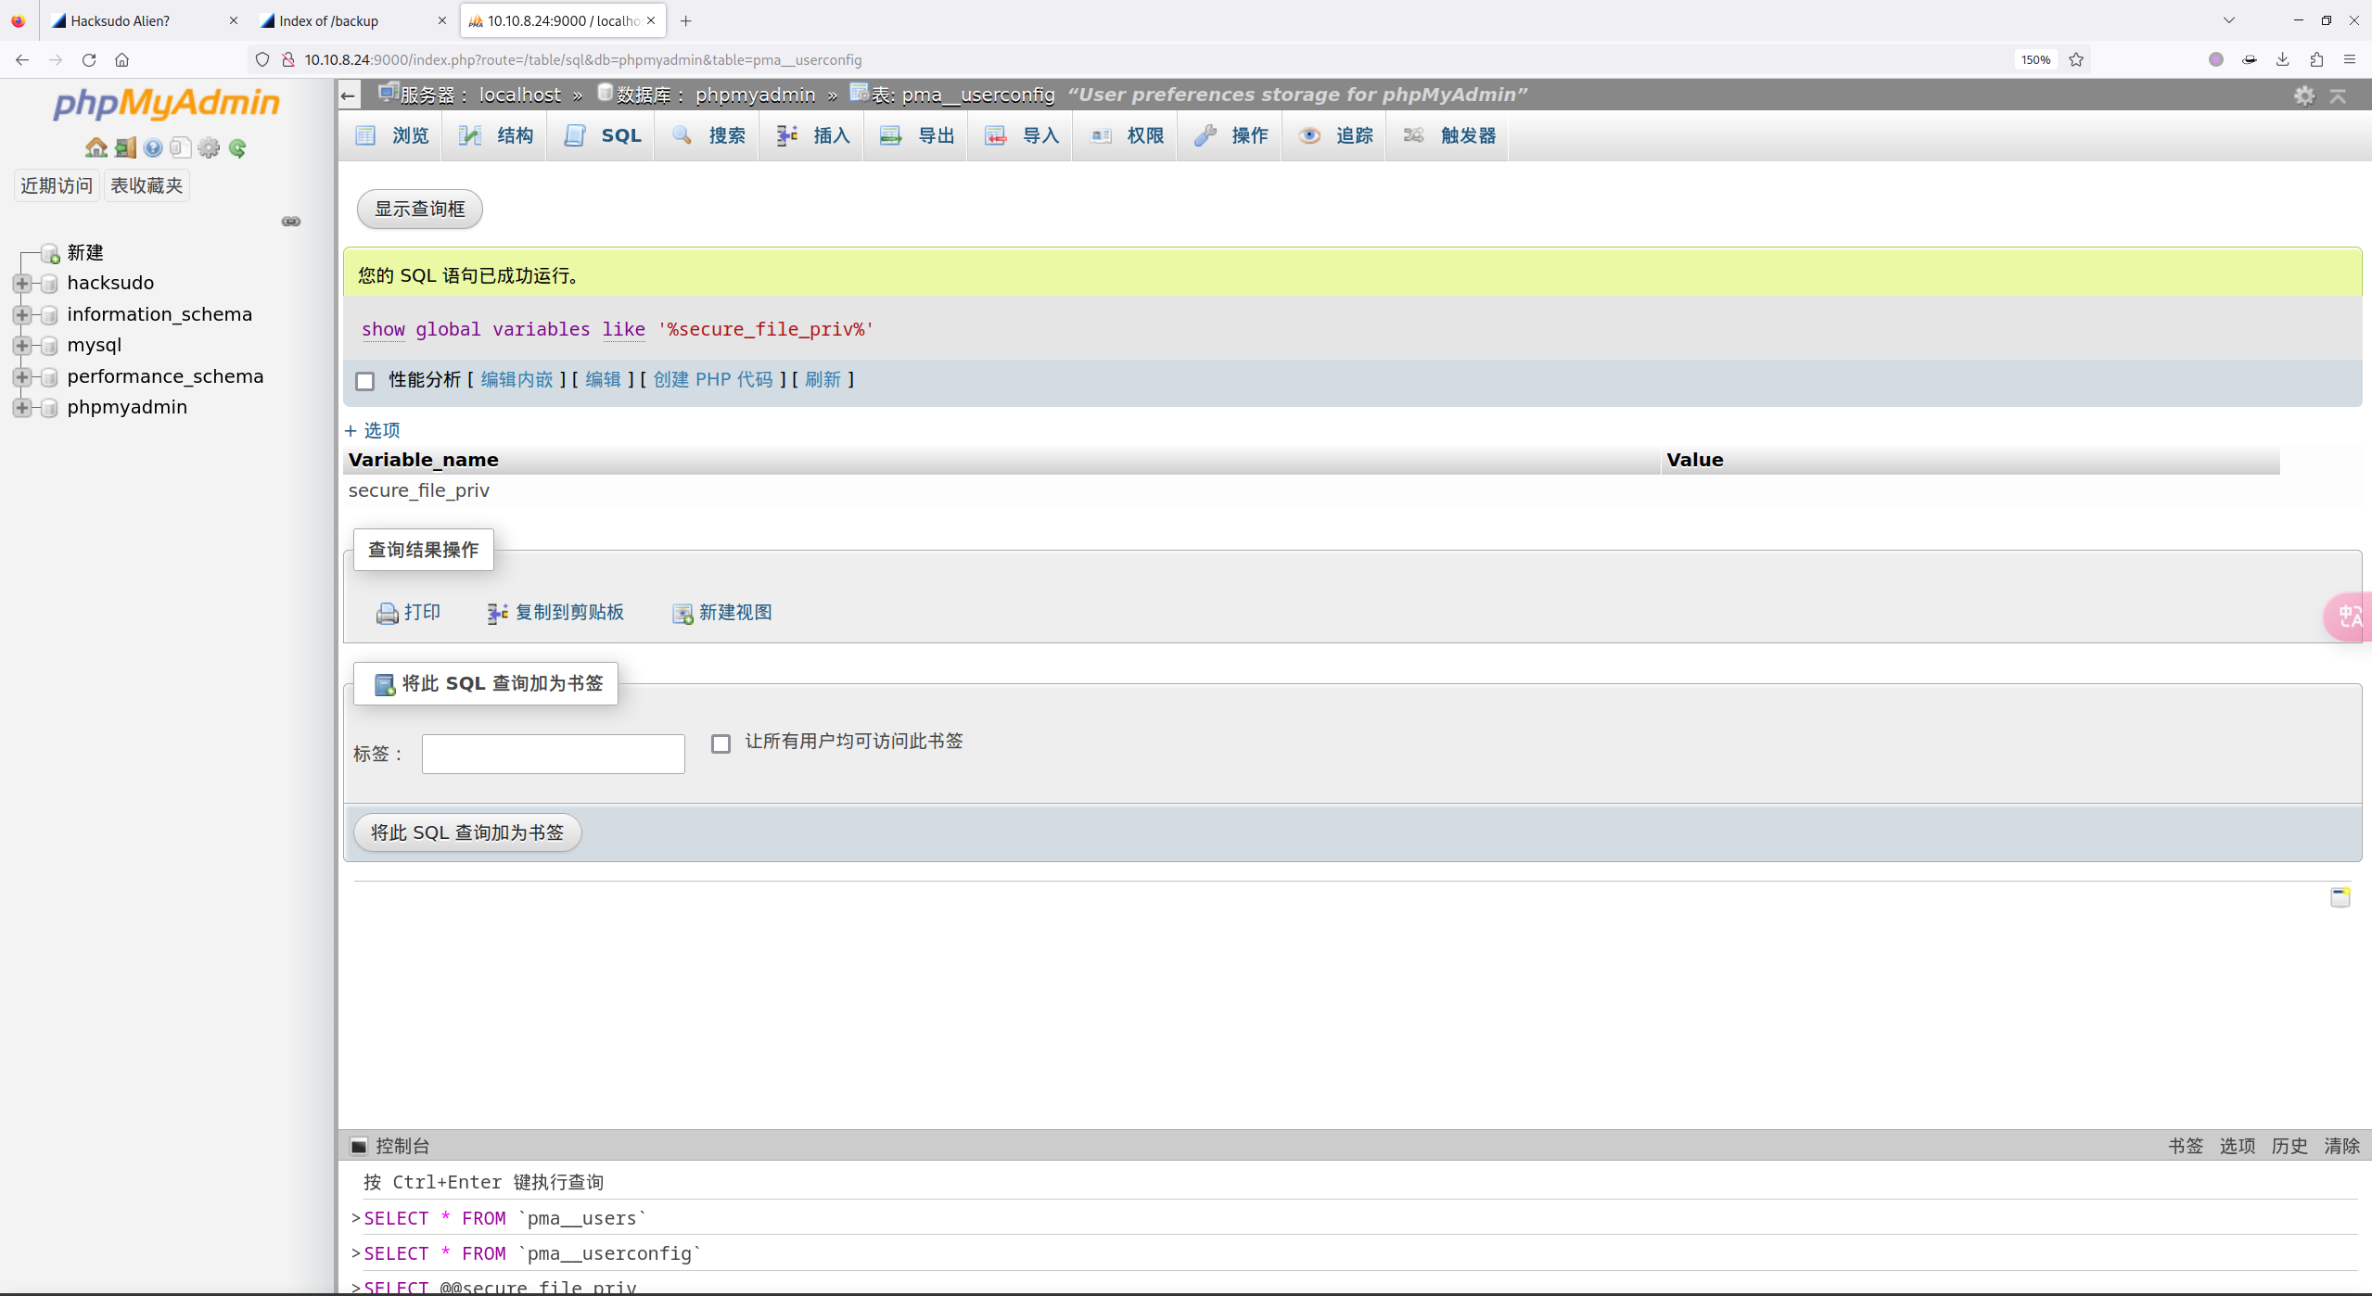This screenshot has width=2372, height=1296.
Task: Click the 打印 print link
Action: click(x=408, y=613)
